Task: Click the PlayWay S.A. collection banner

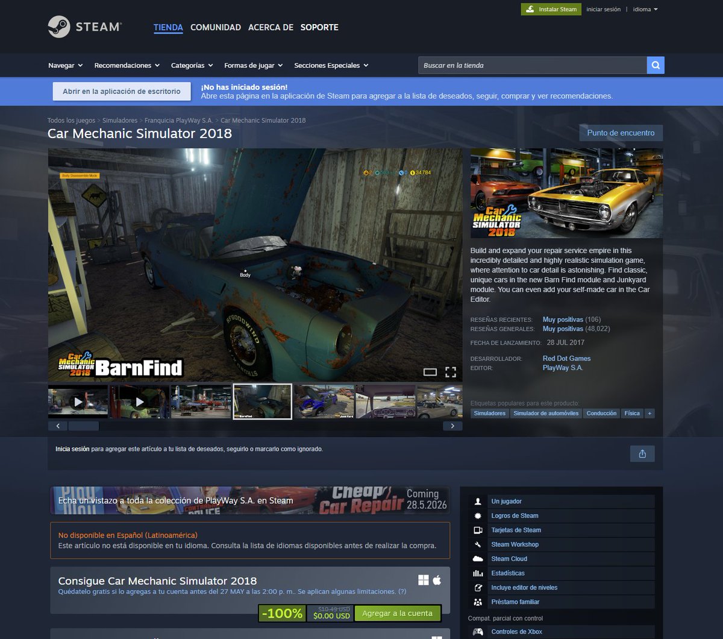Action: point(250,500)
